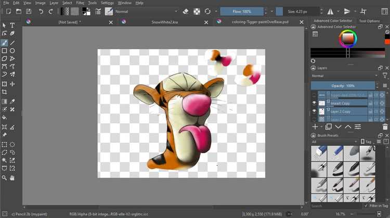Select the Crop tool
The width and height of the screenshot is (390, 218).
click(x=4, y=92)
